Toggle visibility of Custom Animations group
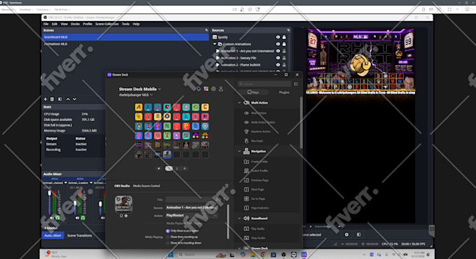 [x=278, y=44]
